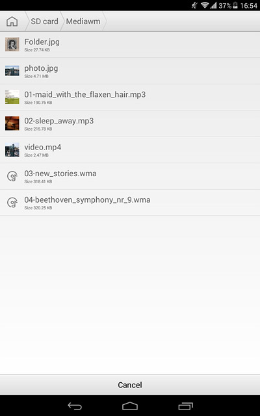Tap the video.mp4 thumbnail
The image size is (260, 416).
(x=12, y=149)
